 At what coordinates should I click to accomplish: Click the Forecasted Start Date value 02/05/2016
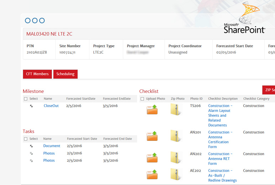tap(226, 52)
